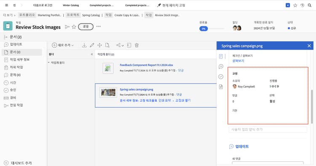316x166 pixels.
Task: Click 살펴보기 link in summary panel
Action: coord(238,61)
